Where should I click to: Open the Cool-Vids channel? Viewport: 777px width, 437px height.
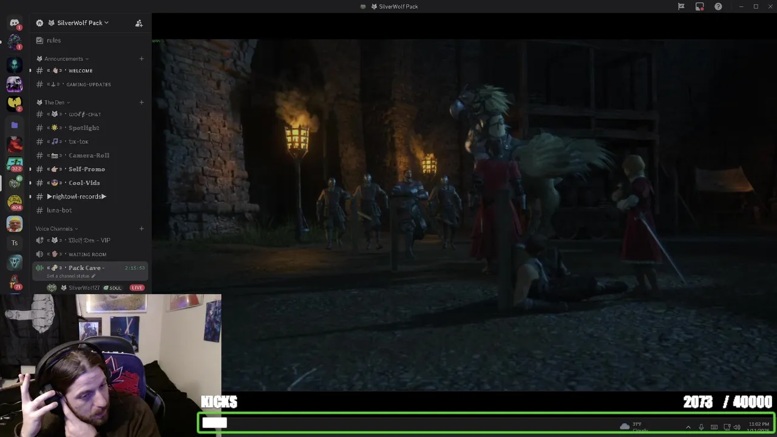[x=89, y=183]
